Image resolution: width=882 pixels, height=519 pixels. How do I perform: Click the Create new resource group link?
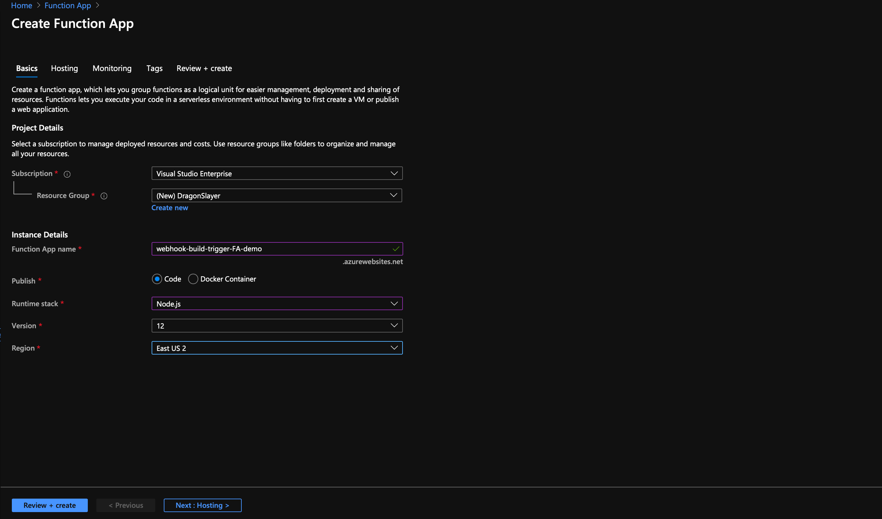click(x=170, y=208)
